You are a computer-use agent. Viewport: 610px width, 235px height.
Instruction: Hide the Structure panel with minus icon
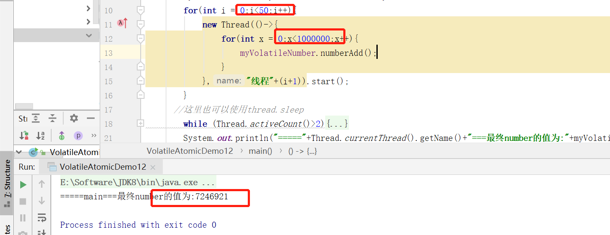(x=90, y=119)
